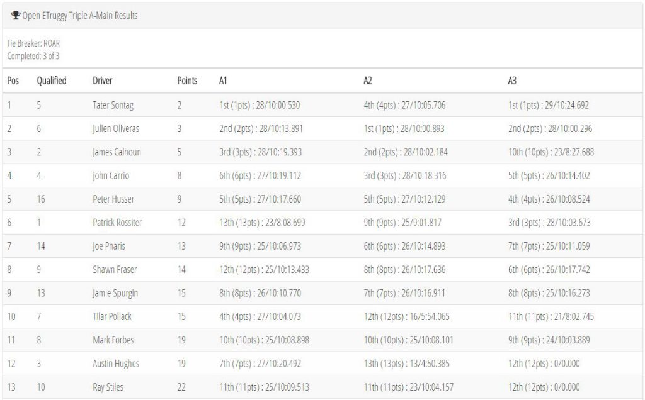Click Shawn Fraser's A2 result '26/10:17.636'
Viewport: 645px width, 400px height.
point(424,269)
